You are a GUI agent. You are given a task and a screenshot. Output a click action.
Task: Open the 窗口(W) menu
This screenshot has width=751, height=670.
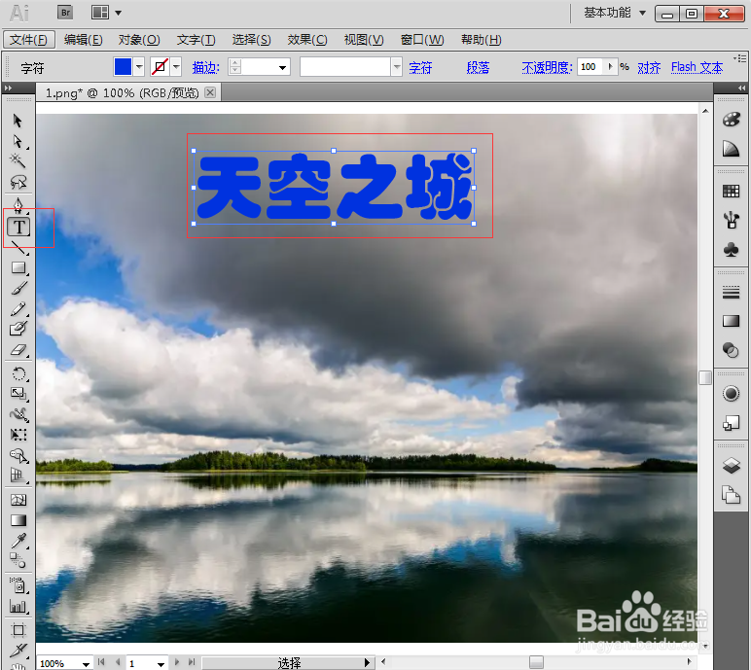[422, 40]
